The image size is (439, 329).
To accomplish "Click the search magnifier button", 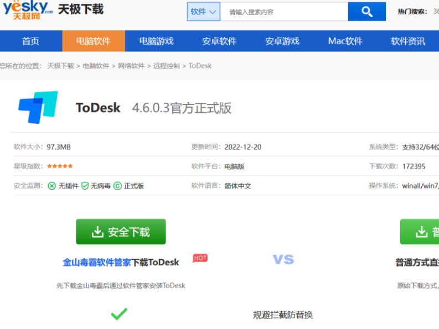I will (x=367, y=12).
